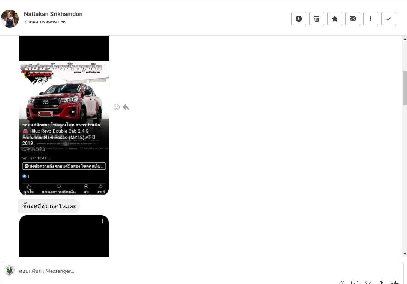
Task: React to message with smiley icon
Action: pyautogui.click(x=117, y=107)
